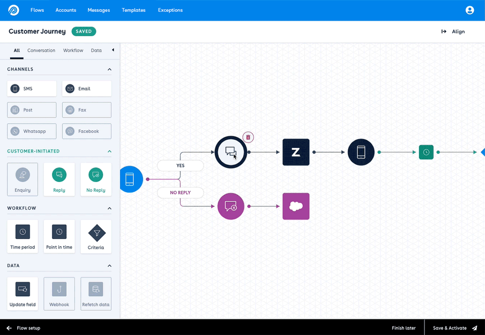485x335 pixels.
Task: Select the Email channel block
Action: pos(86,89)
